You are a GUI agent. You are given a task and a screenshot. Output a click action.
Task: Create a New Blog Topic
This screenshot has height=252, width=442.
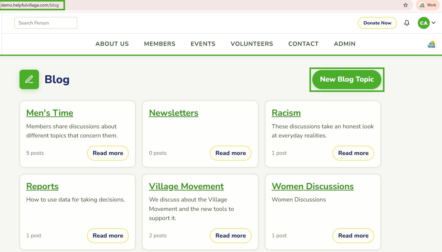[x=347, y=79]
